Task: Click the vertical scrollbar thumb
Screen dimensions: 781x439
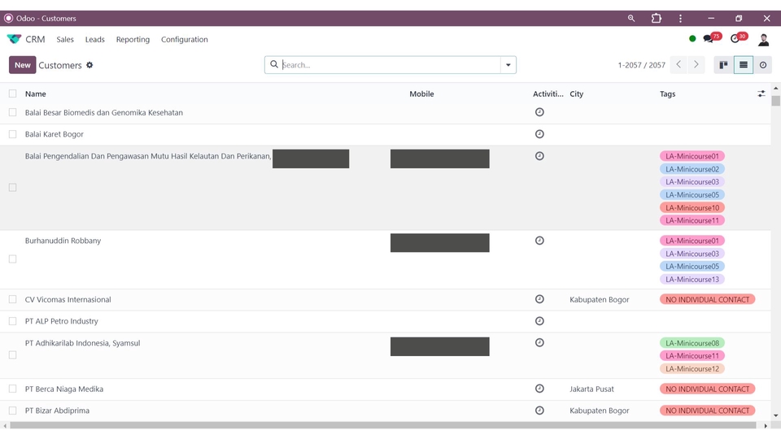Action: pyautogui.click(x=775, y=101)
